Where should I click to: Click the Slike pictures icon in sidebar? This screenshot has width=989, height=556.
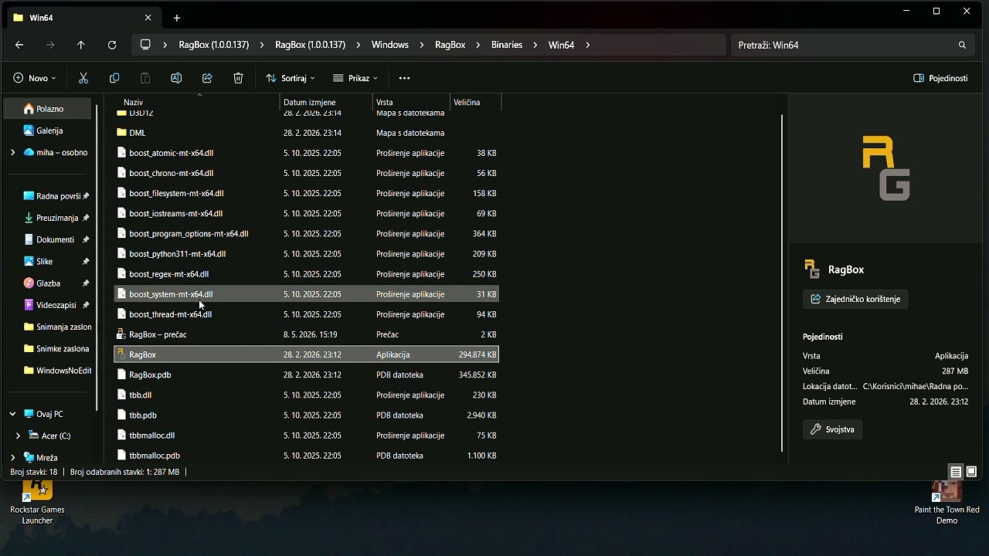click(x=29, y=261)
